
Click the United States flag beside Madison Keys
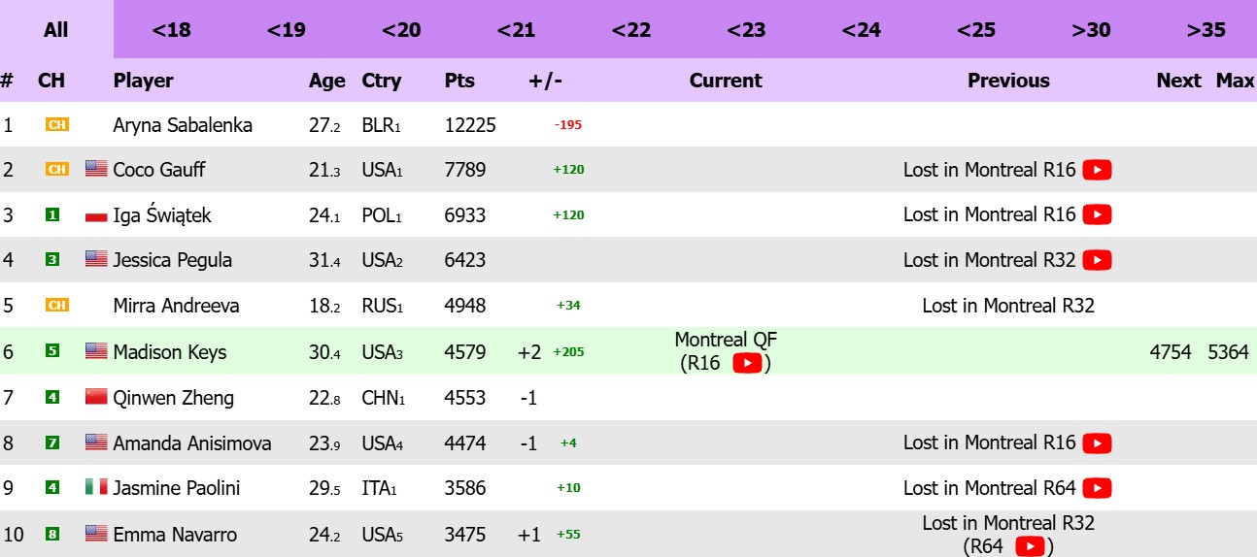[x=96, y=351]
